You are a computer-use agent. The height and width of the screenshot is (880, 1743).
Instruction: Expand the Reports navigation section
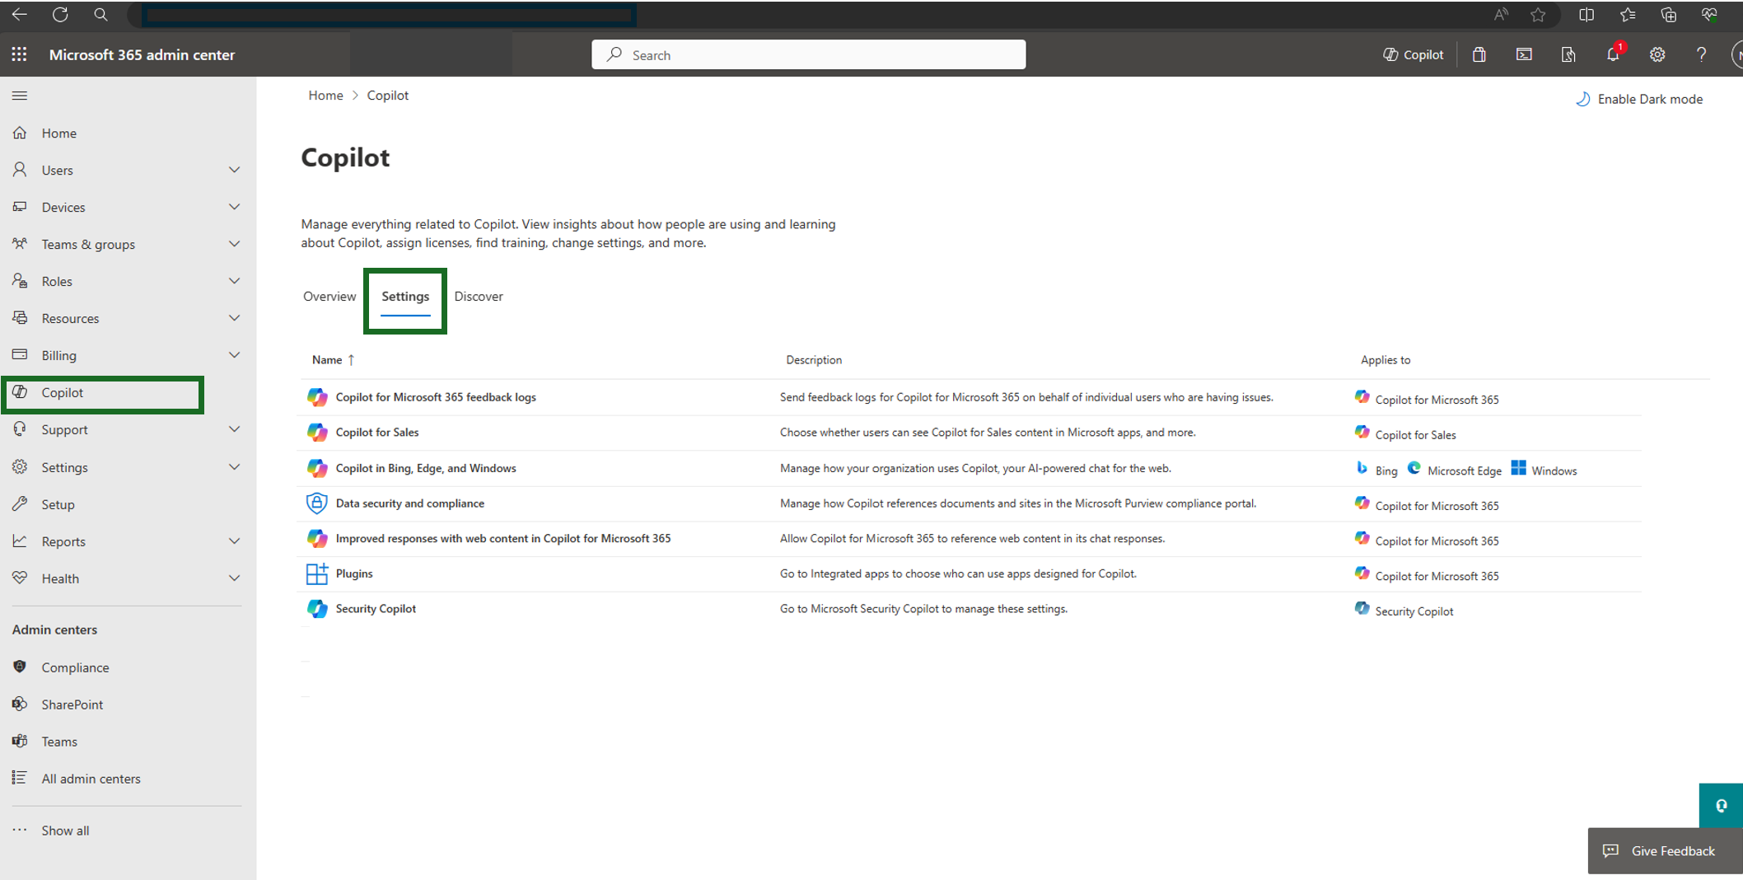[234, 541]
